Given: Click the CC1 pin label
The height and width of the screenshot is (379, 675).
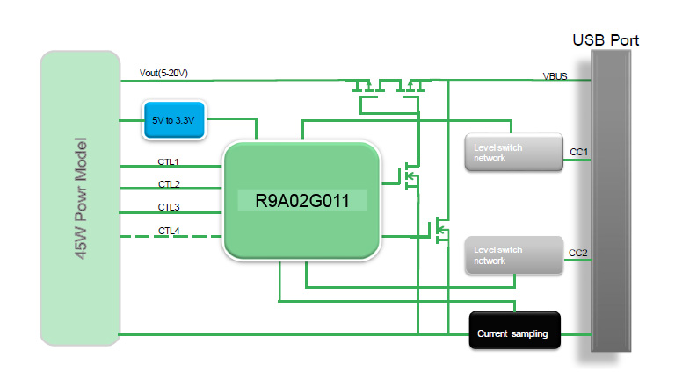Looking at the screenshot, I should [x=578, y=152].
